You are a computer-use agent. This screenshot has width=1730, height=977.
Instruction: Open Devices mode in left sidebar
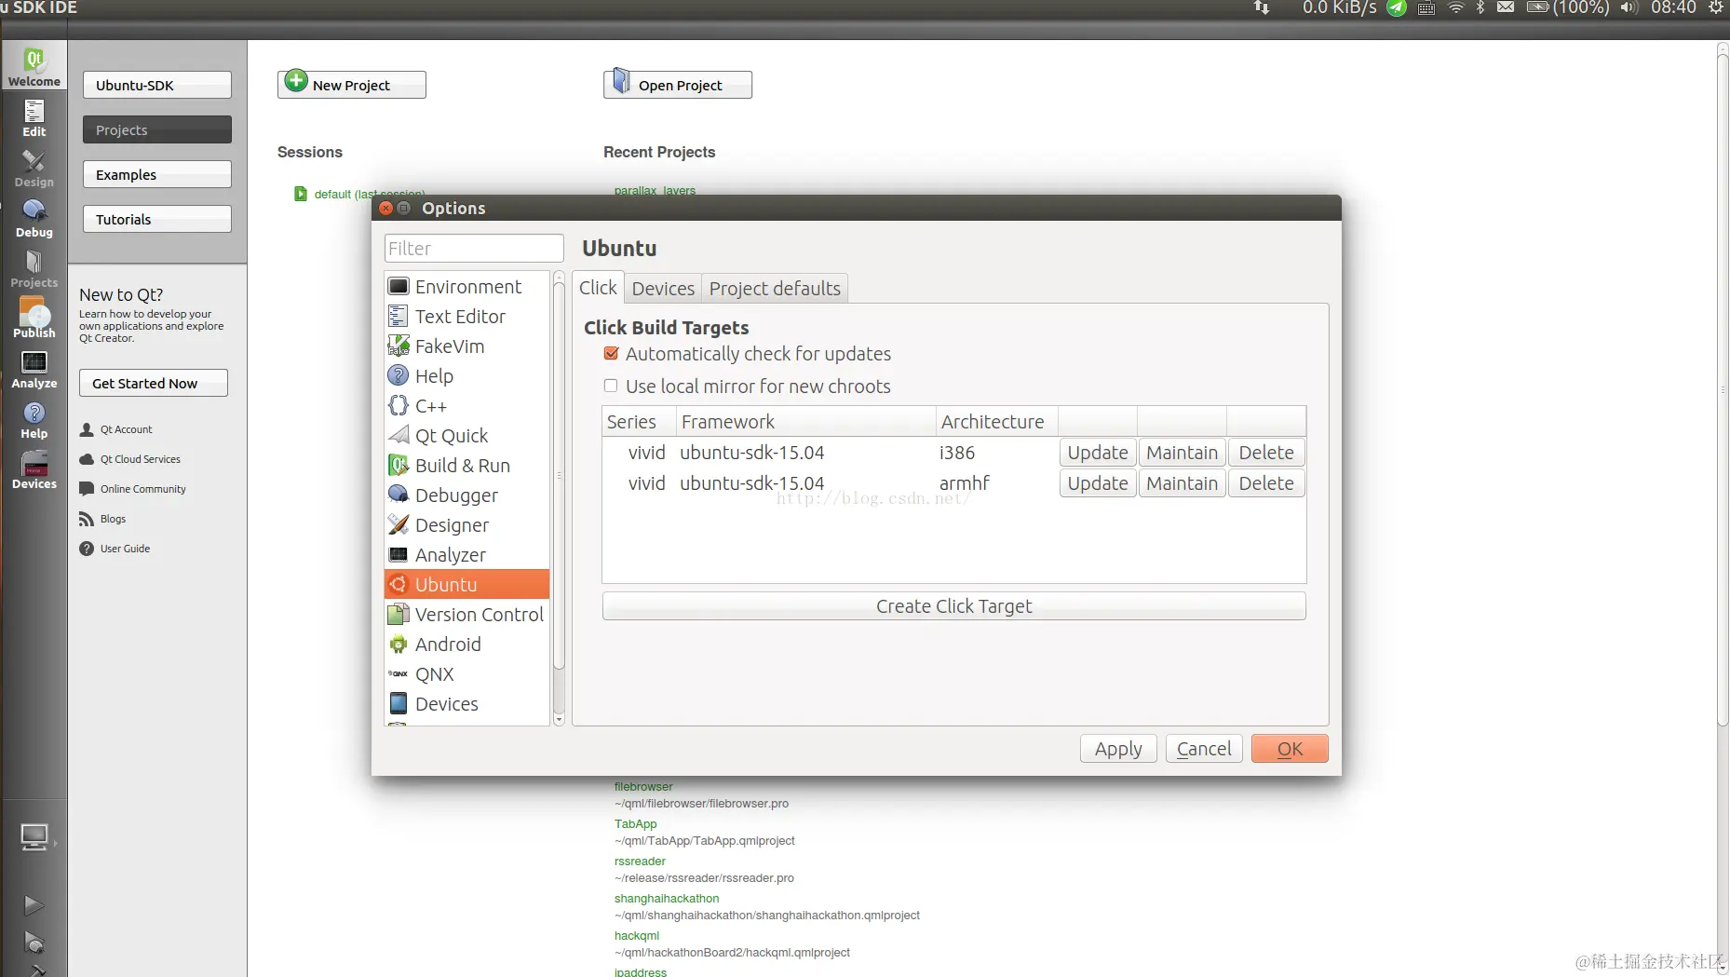tap(34, 469)
